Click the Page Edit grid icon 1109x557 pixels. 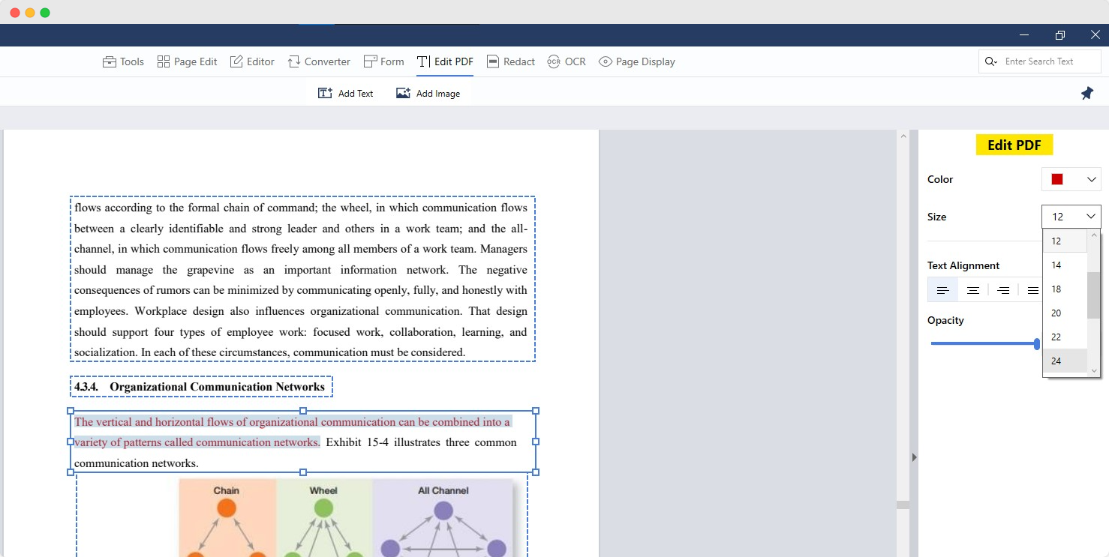point(163,61)
